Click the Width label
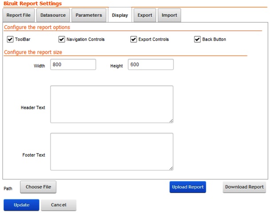 39,66
